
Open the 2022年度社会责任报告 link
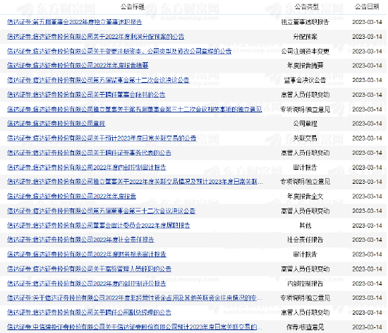(80, 240)
